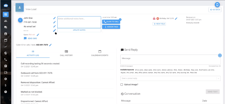This screenshot has width=225, height=104.
Task: Edit the Birthday field pencil icon
Action: coord(176,18)
